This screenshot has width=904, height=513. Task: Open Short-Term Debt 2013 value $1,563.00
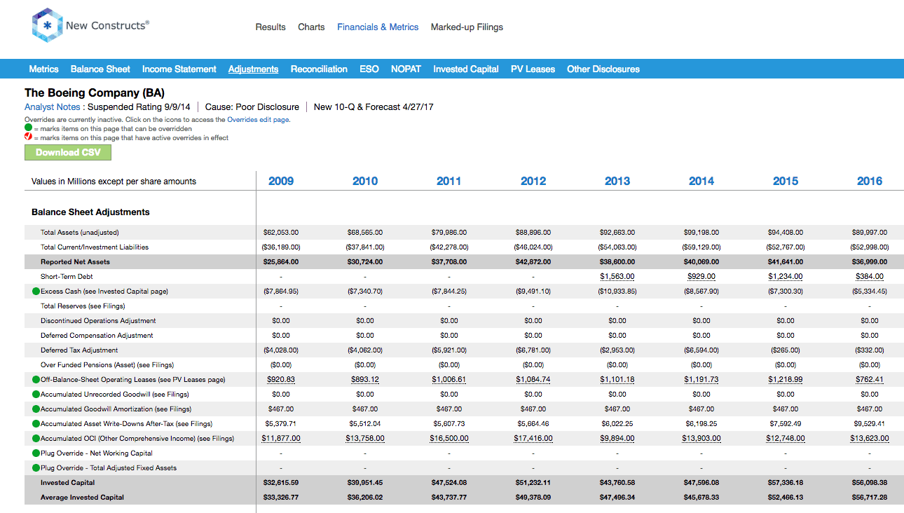(617, 276)
